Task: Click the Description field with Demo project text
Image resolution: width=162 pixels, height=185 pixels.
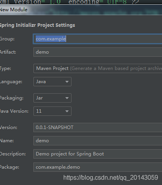Action: (x=98, y=154)
